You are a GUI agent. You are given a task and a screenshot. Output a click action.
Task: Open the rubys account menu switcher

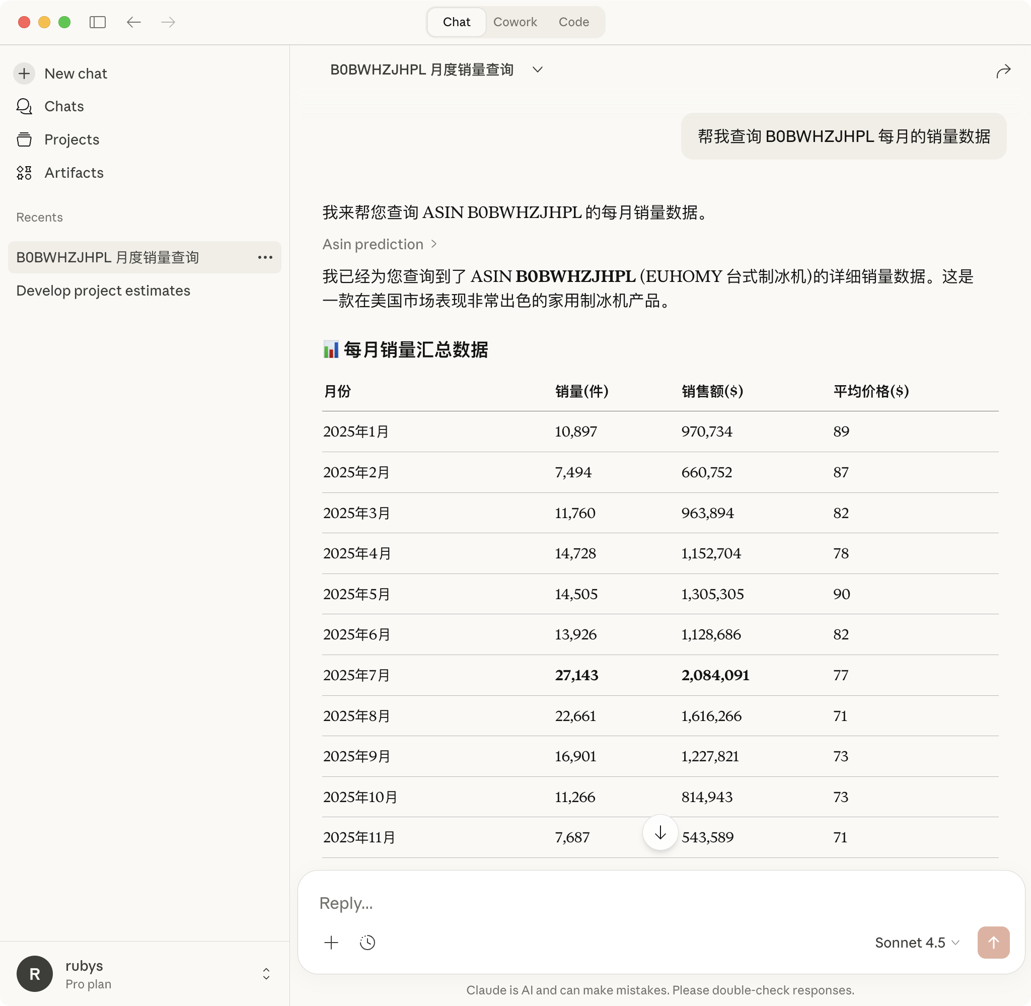pos(266,974)
